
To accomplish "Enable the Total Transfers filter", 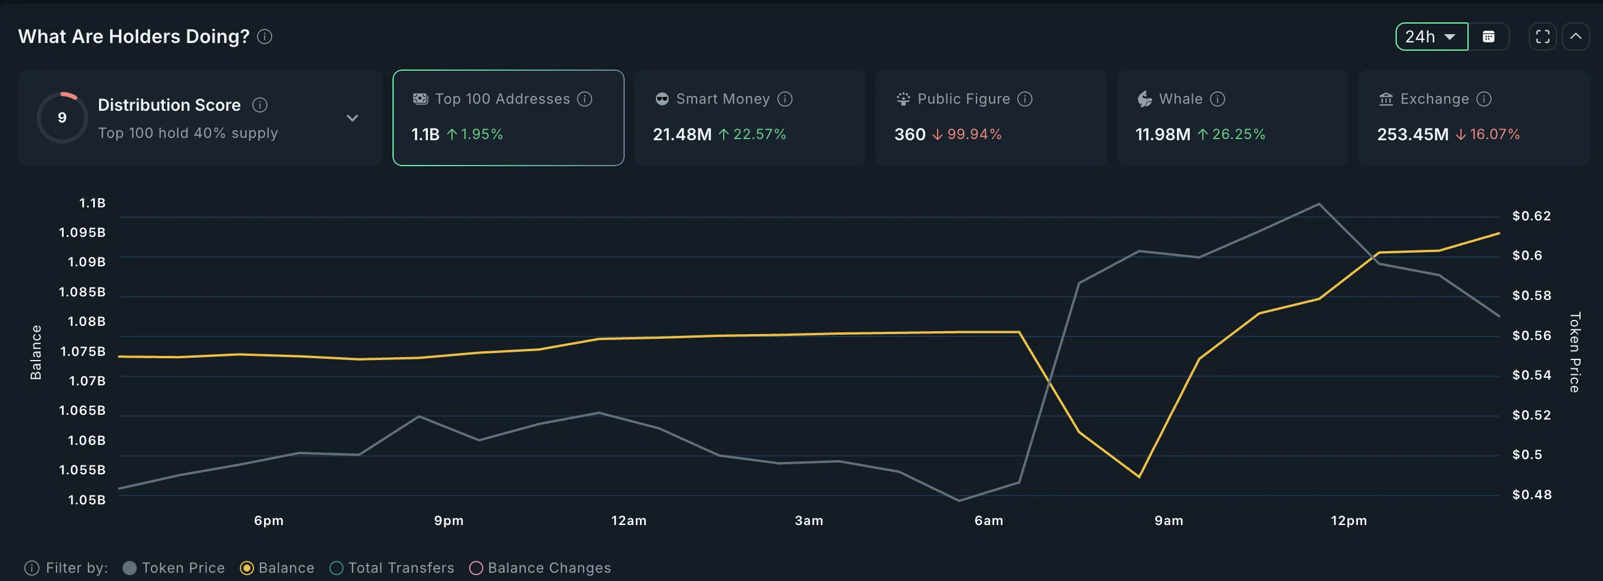I will pyautogui.click(x=336, y=567).
